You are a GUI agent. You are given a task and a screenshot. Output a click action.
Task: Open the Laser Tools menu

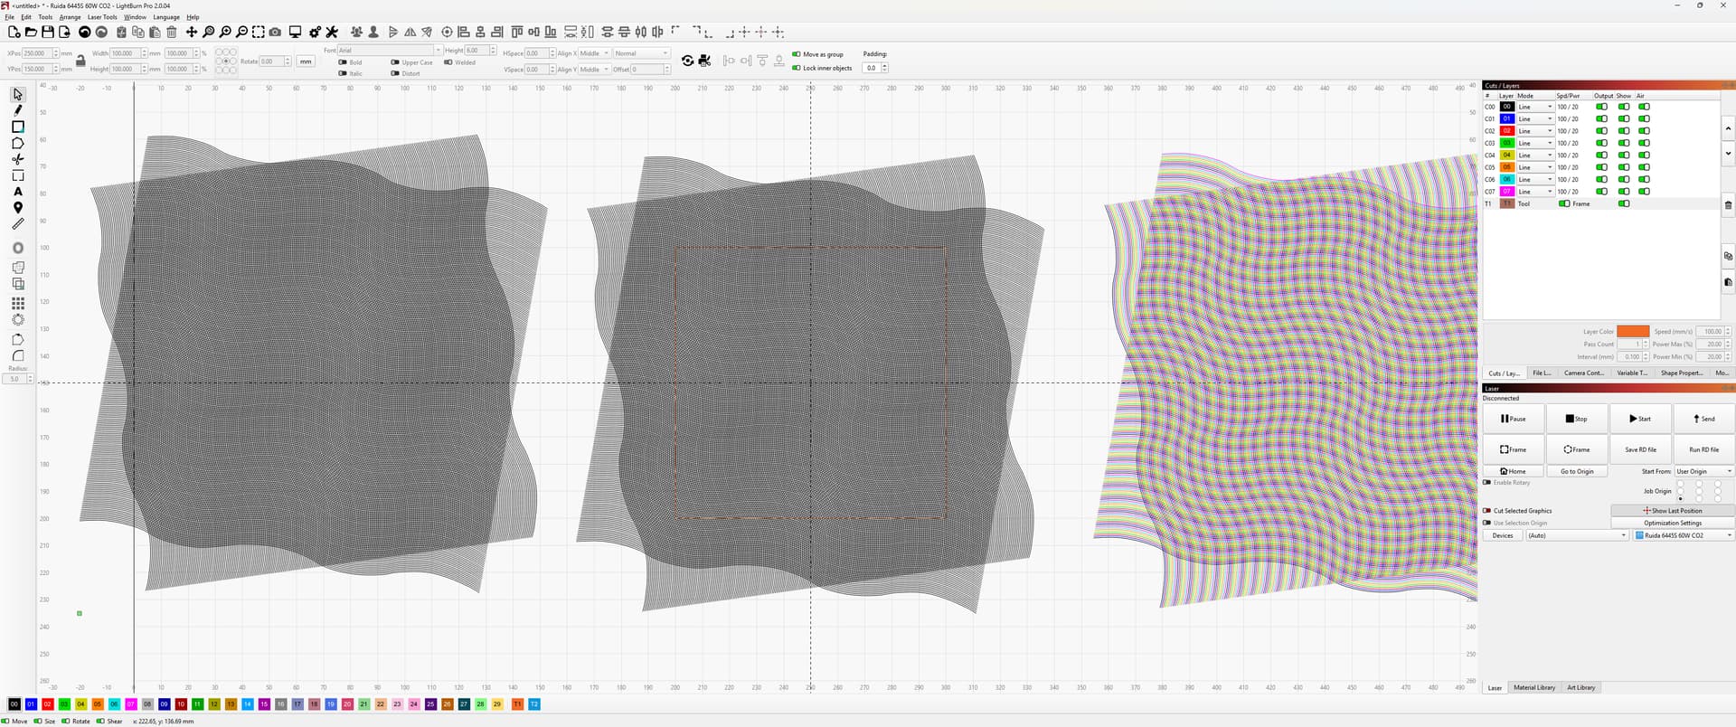click(x=102, y=17)
